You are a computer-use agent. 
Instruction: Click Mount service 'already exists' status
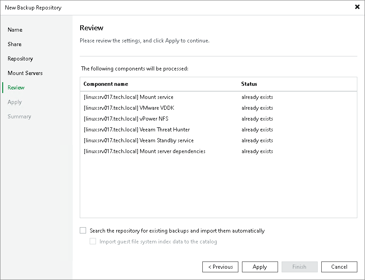click(x=257, y=97)
